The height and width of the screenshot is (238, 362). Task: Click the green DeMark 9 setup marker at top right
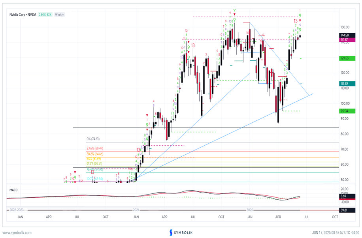tap(300, 15)
